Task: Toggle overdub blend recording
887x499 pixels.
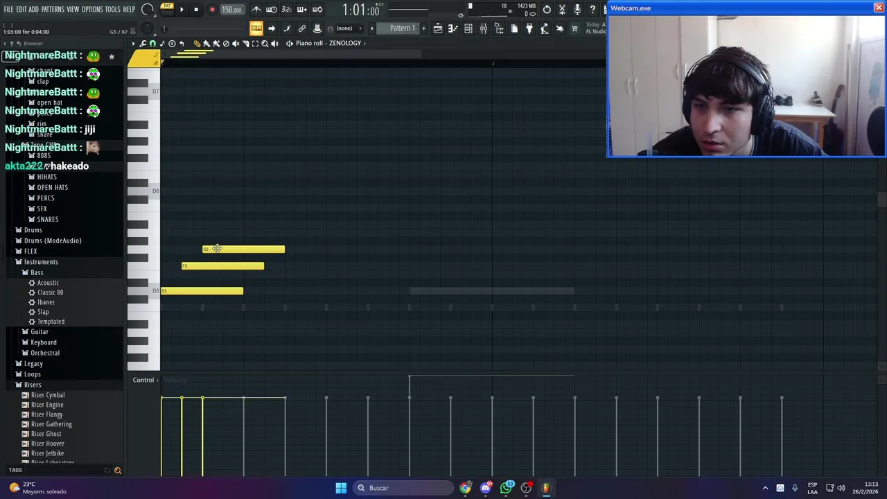Action: click(x=301, y=9)
